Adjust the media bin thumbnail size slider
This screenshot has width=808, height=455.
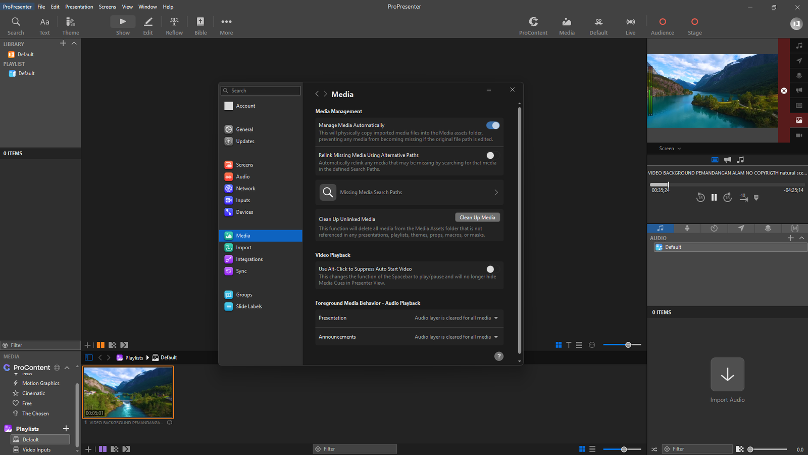622,449
